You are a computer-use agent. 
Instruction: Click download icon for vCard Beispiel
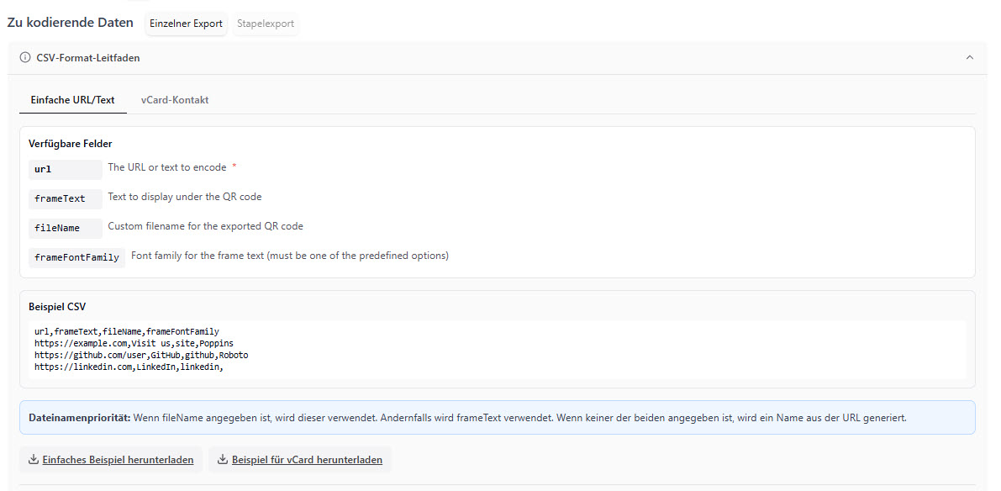coord(223,460)
